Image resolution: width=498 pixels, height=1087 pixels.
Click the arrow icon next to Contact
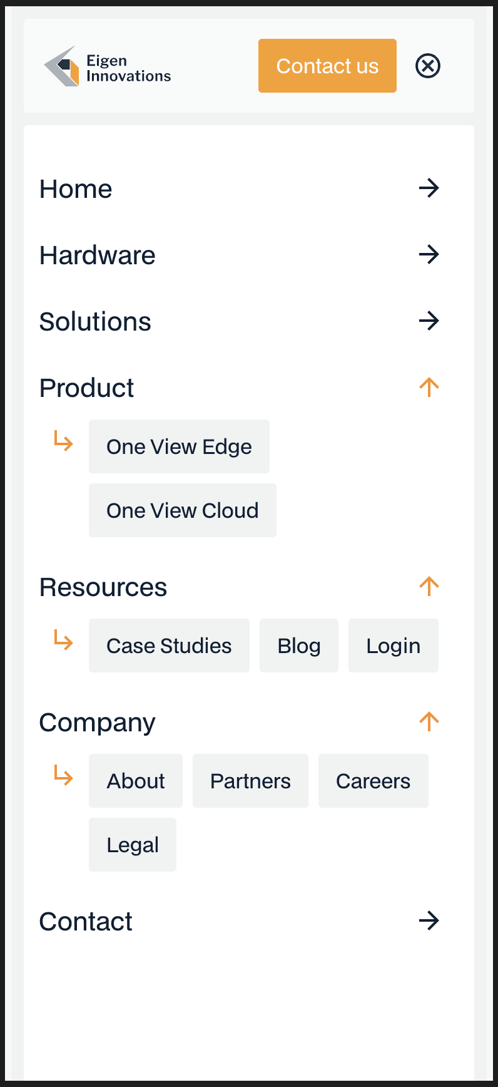coord(429,920)
